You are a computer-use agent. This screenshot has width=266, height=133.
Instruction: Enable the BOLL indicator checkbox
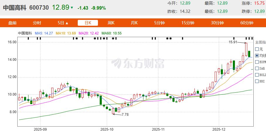tap(257, 75)
